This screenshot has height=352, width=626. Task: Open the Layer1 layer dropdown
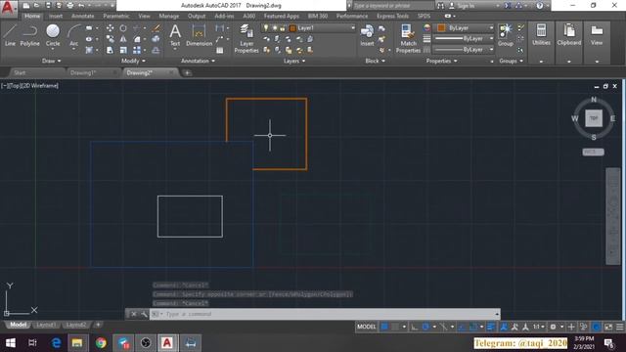pos(308,28)
